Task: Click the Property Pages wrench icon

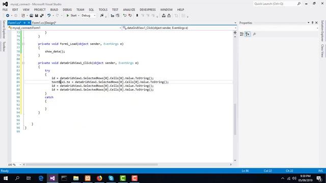Action: (x=254, y=34)
